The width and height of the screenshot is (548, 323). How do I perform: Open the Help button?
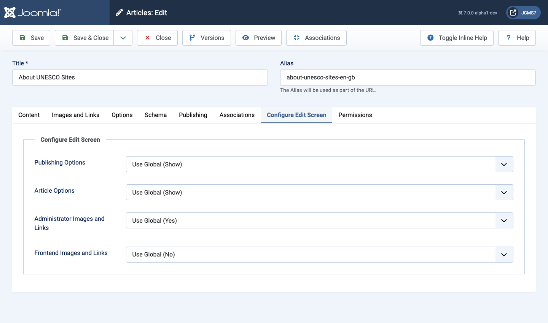tap(517, 38)
